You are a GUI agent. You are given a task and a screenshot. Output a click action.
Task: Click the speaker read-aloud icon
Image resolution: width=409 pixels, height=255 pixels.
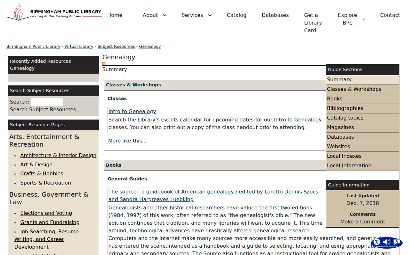click(387, 242)
